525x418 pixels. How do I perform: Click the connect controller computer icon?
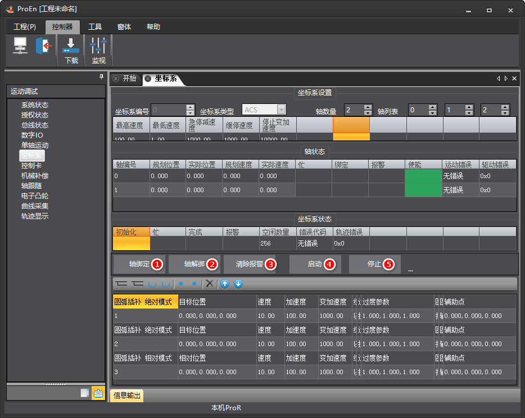20,46
